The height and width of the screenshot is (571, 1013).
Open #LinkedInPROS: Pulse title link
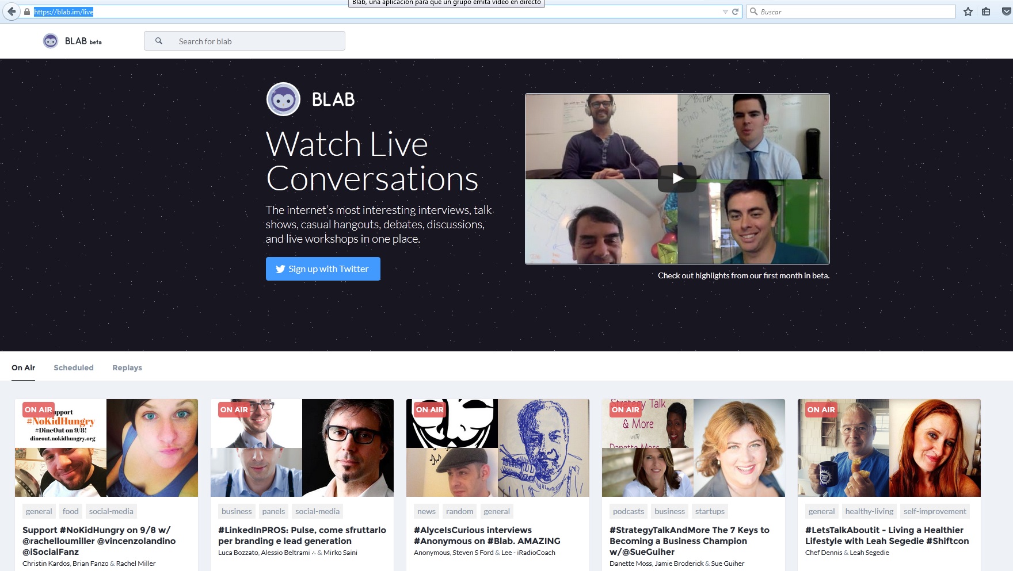coord(302,535)
